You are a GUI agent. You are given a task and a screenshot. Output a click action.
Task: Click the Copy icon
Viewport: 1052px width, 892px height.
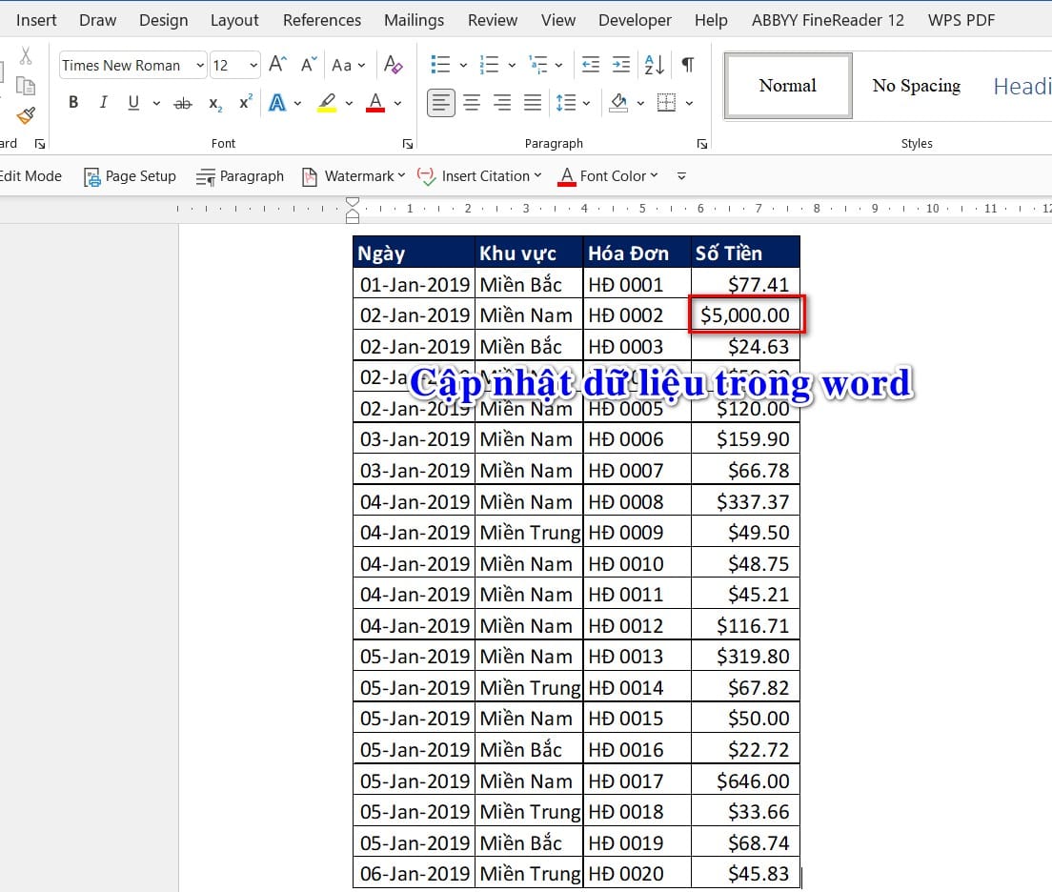tap(26, 86)
